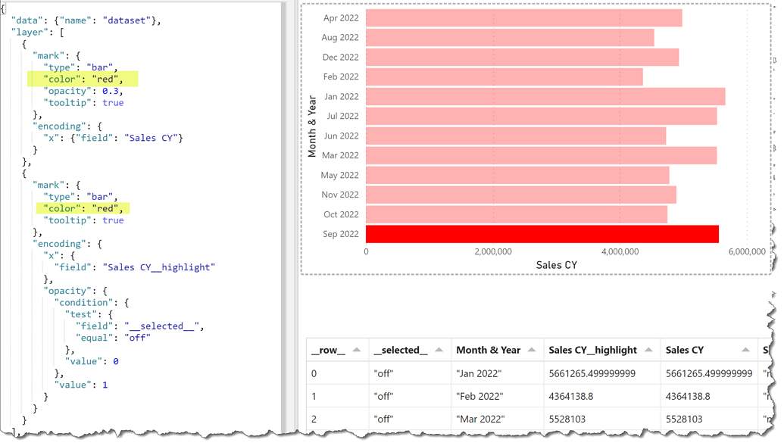
Task: Click the "Month & Year" y-axis title
Action: (x=312, y=126)
